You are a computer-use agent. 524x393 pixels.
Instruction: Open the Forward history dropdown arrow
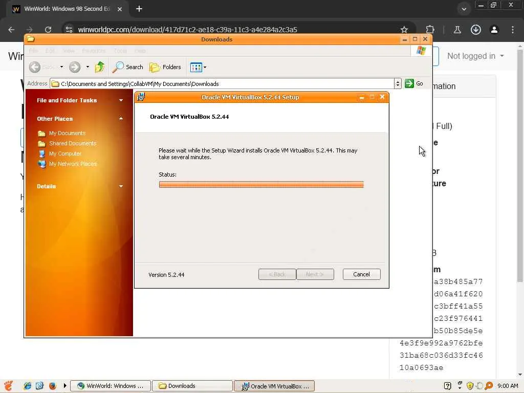(88, 67)
